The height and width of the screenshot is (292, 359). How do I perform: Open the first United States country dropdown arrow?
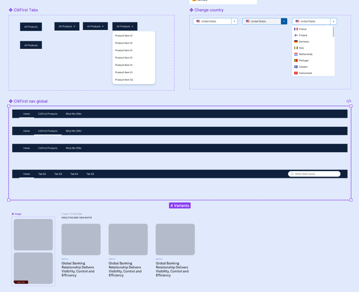(234, 21)
